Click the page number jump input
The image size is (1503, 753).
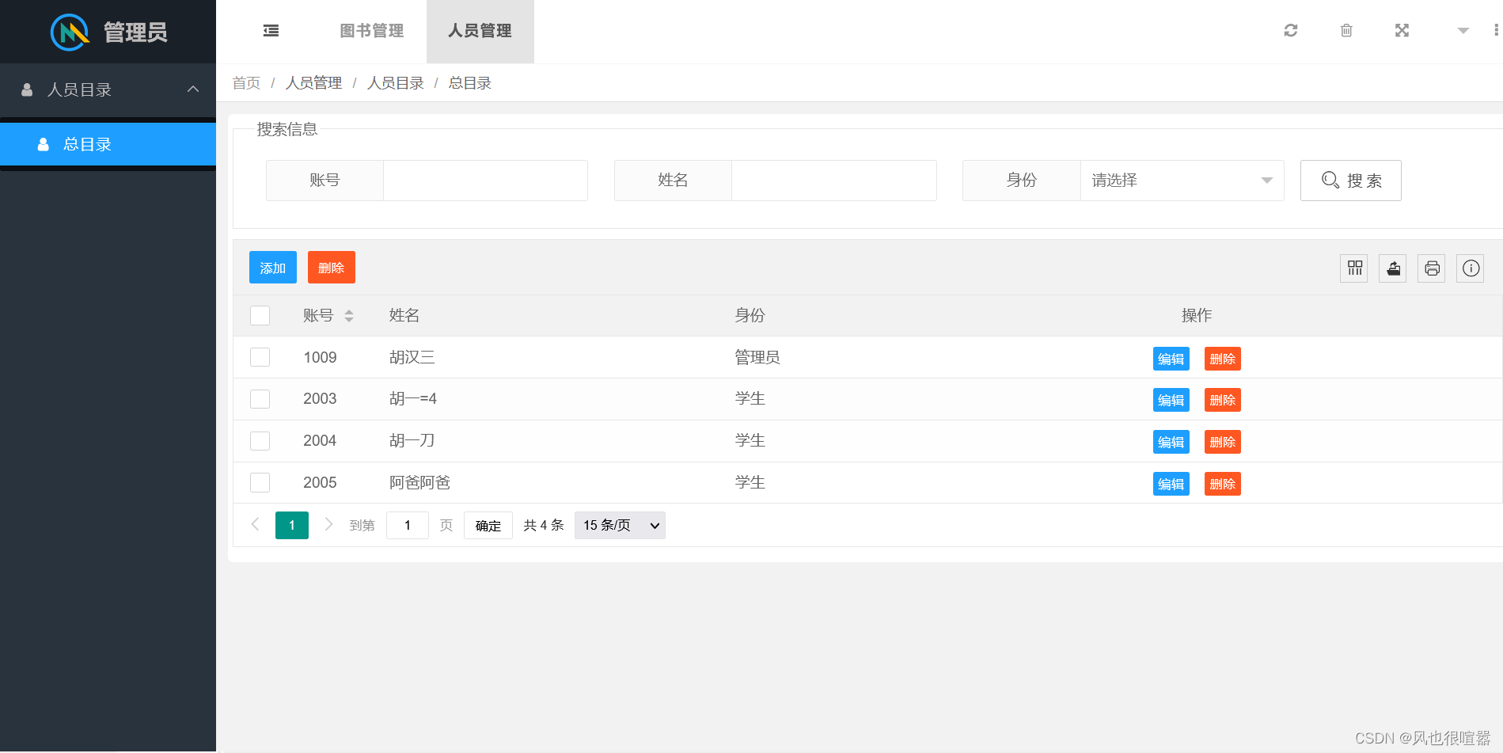[x=408, y=525]
